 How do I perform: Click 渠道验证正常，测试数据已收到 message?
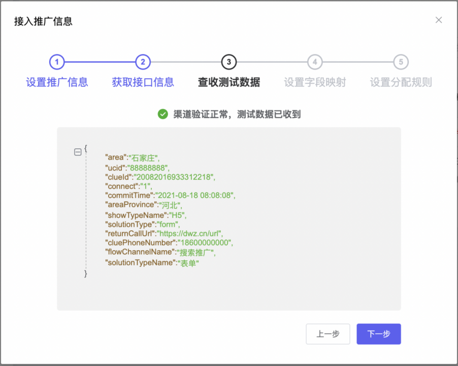237,114
